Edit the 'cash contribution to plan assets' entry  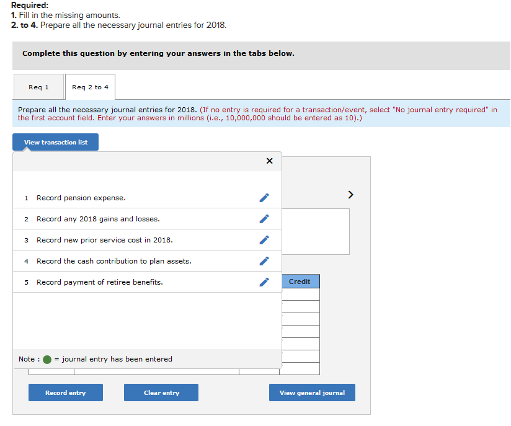pos(264,261)
